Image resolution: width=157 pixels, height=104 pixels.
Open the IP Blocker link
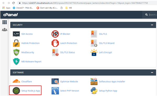point(65,34)
